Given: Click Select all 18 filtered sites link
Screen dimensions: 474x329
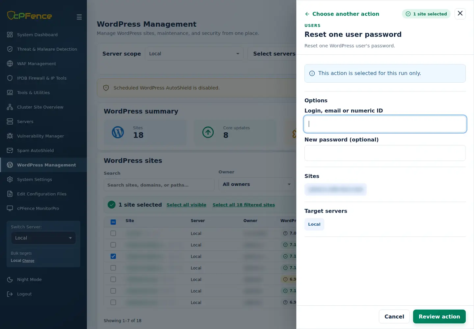Looking at the screenshot, I should [244, 205].
